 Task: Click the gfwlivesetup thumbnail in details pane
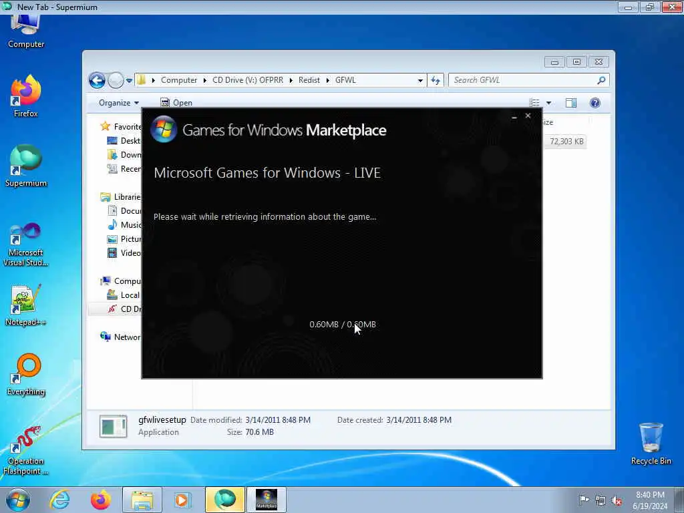(114, 426)
